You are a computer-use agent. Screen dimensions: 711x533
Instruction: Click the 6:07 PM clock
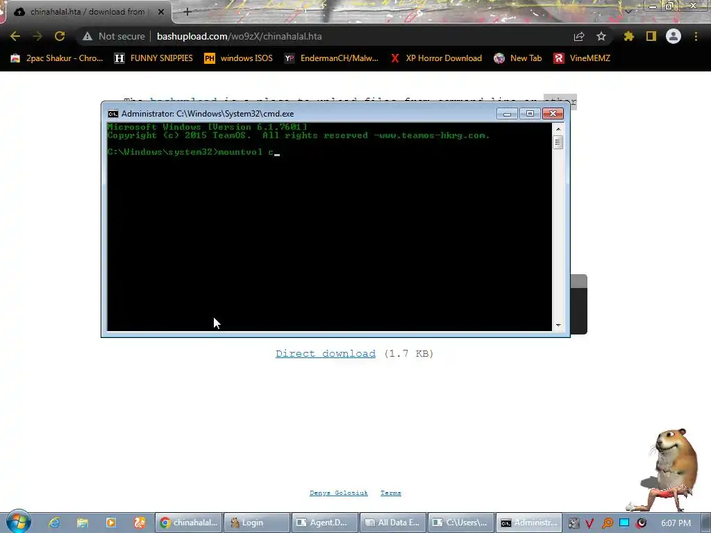(676, 523)
